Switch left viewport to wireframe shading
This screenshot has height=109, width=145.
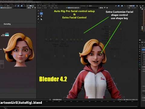point(29,6)
